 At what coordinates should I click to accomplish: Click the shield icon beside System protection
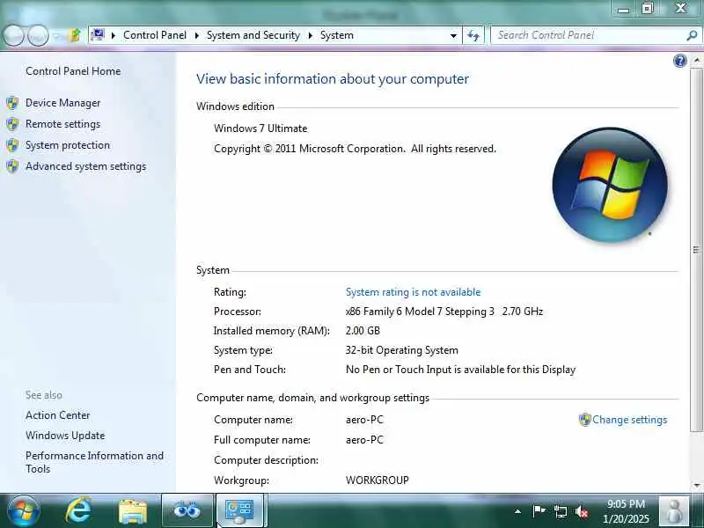pyautogui.click(x=12, y=145)
